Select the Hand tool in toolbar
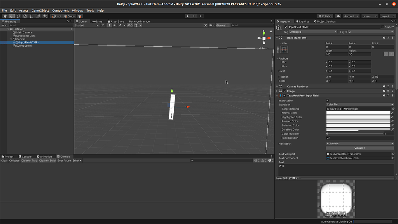 point(5,16)
